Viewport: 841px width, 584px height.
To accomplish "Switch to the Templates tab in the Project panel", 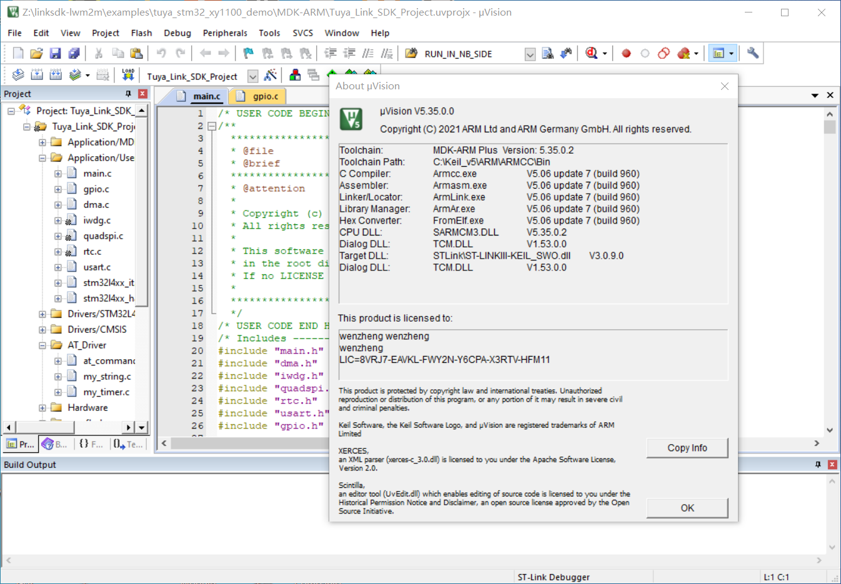I will tap(128, 444).
